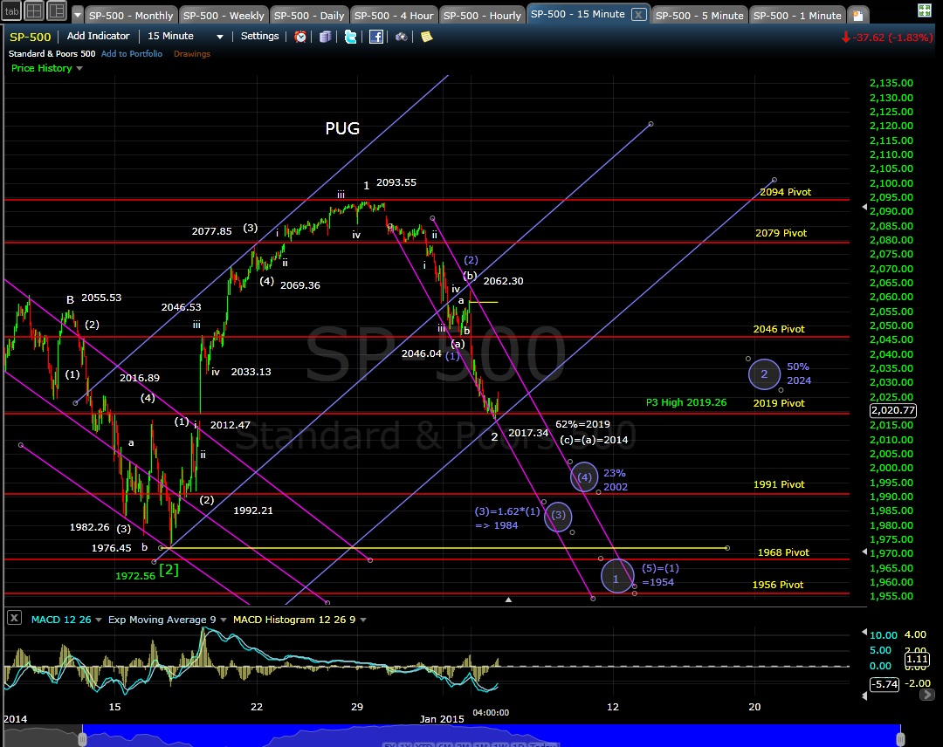
Task: Toggle the single tab view button
Action: point(11,10)
